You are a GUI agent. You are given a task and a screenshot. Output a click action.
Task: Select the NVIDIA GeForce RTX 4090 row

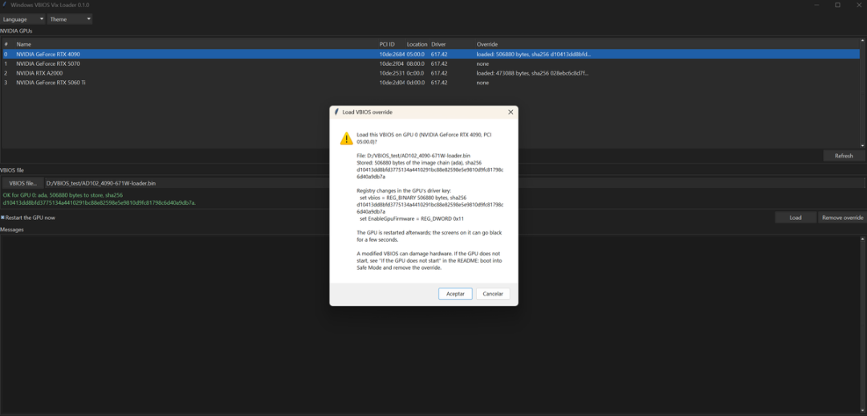click(431, 55)
